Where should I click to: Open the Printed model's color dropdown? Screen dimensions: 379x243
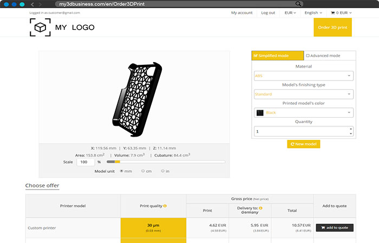(x=304, y=112)
